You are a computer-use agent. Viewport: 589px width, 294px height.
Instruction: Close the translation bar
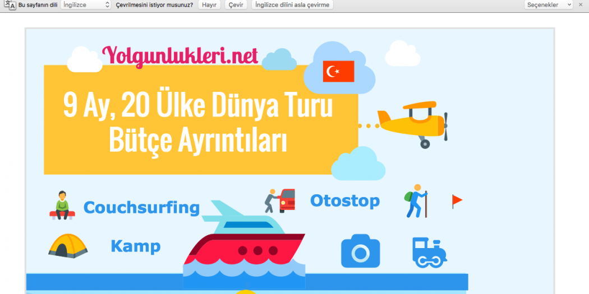click(x=581, y=4)
